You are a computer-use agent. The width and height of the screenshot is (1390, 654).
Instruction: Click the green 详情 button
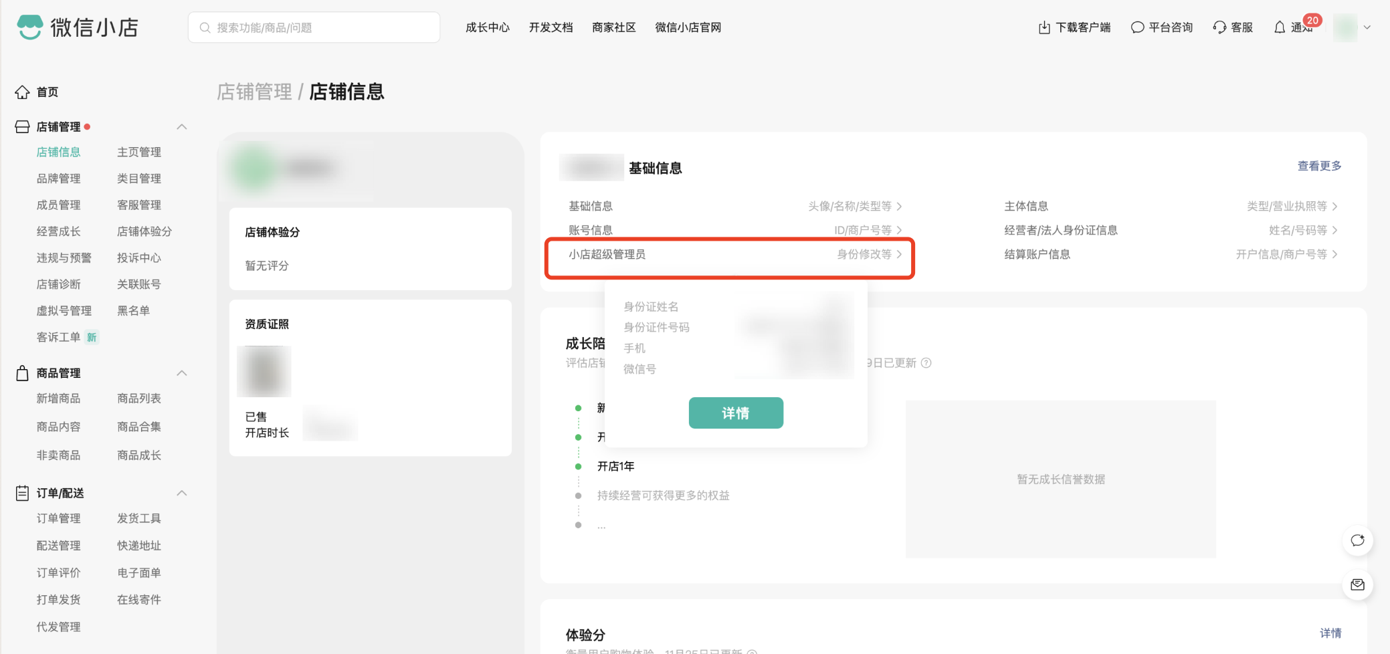click(x=736, y=413)
